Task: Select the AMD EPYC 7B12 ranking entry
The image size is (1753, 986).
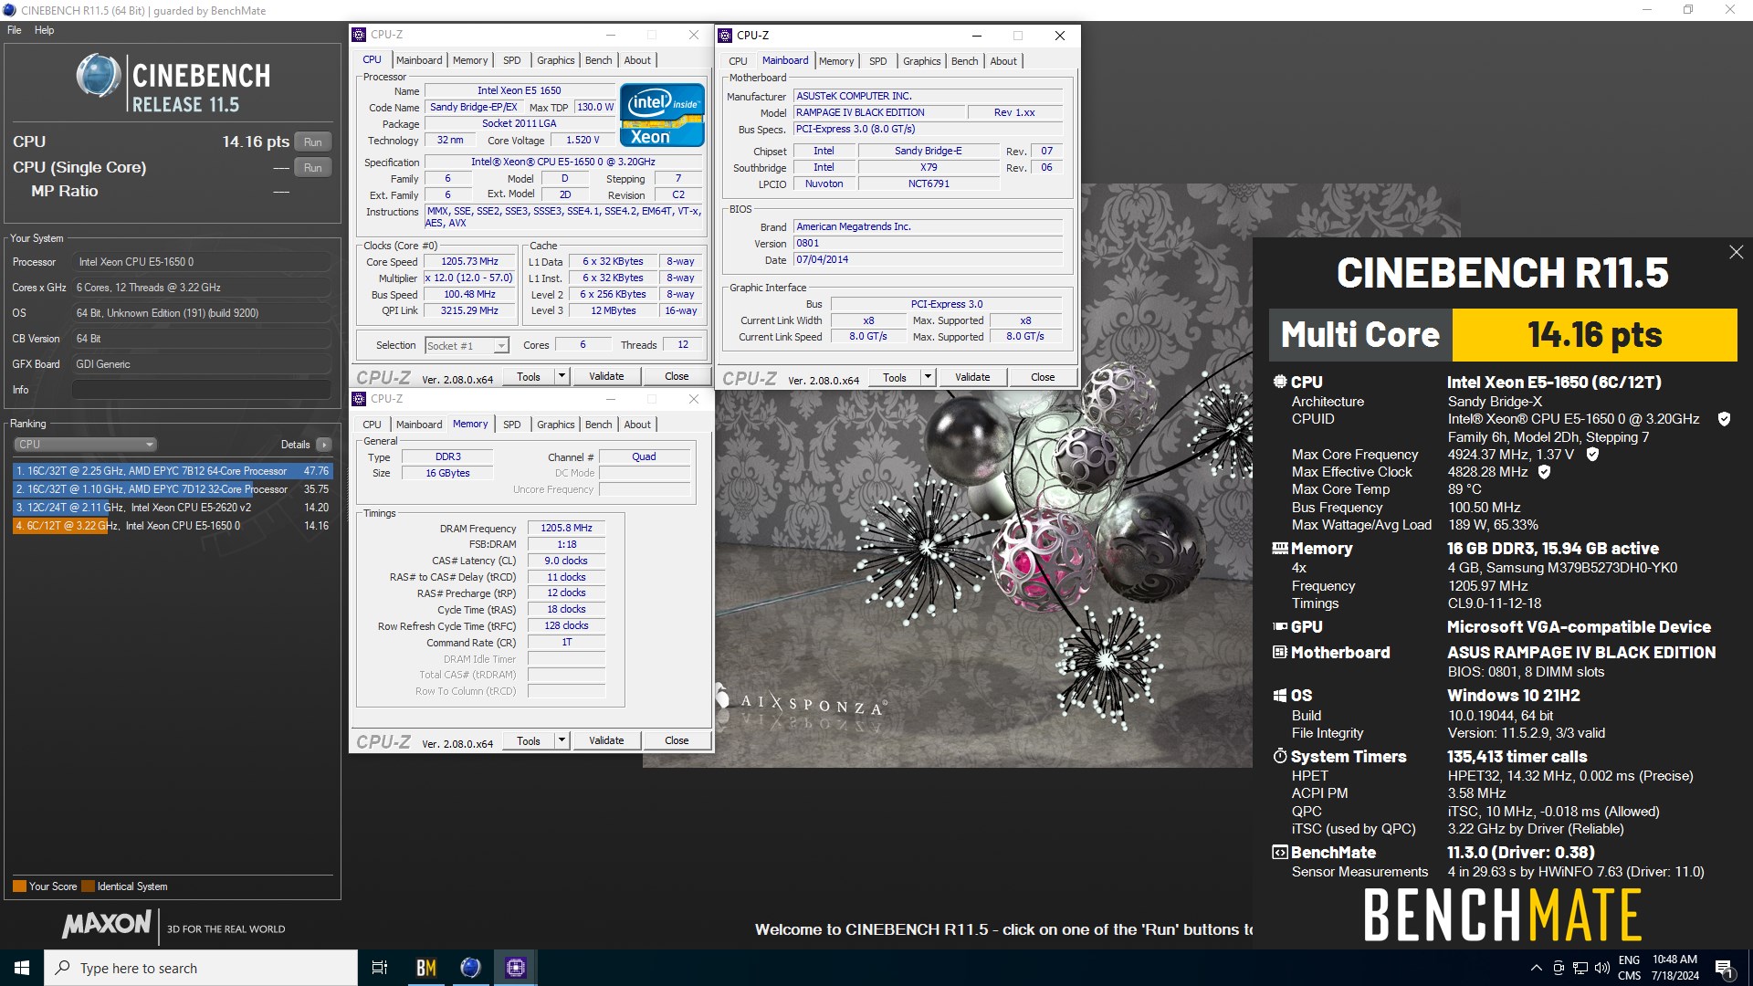Action: click(x=173, y=471)
